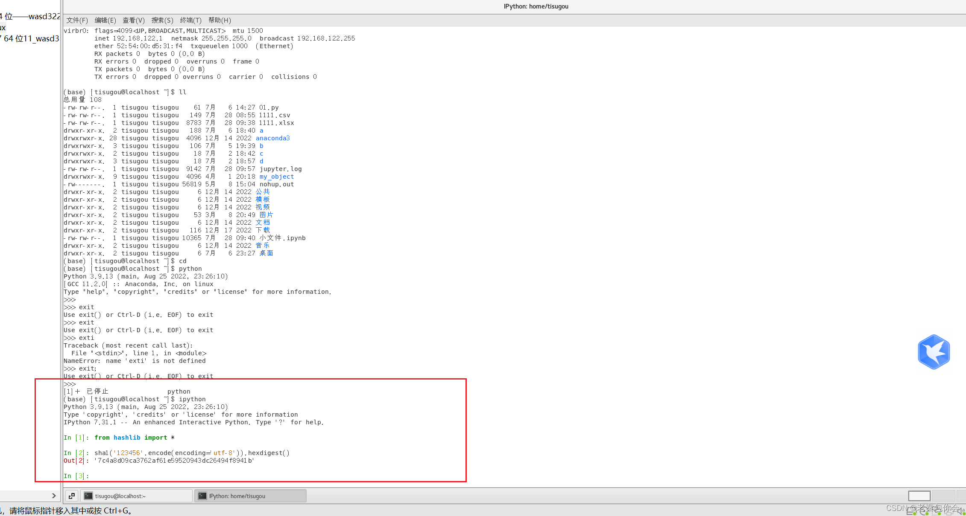The width and height of the screenshot is (966, 516).
Task: Click the 音乐 directory name
Action: pyautogui.click(x=263, y=246)
